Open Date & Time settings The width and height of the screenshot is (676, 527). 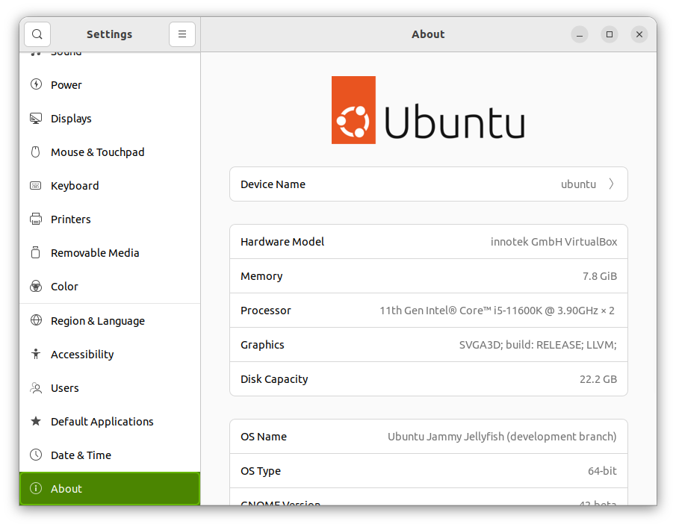tap(81, 455)
